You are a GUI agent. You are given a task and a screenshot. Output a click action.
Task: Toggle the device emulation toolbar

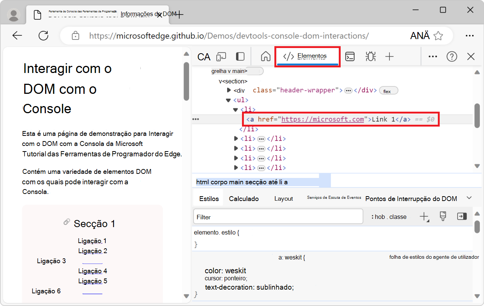222,56
